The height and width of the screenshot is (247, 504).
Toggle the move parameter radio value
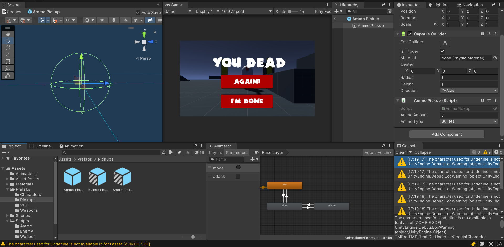[238, 167]
